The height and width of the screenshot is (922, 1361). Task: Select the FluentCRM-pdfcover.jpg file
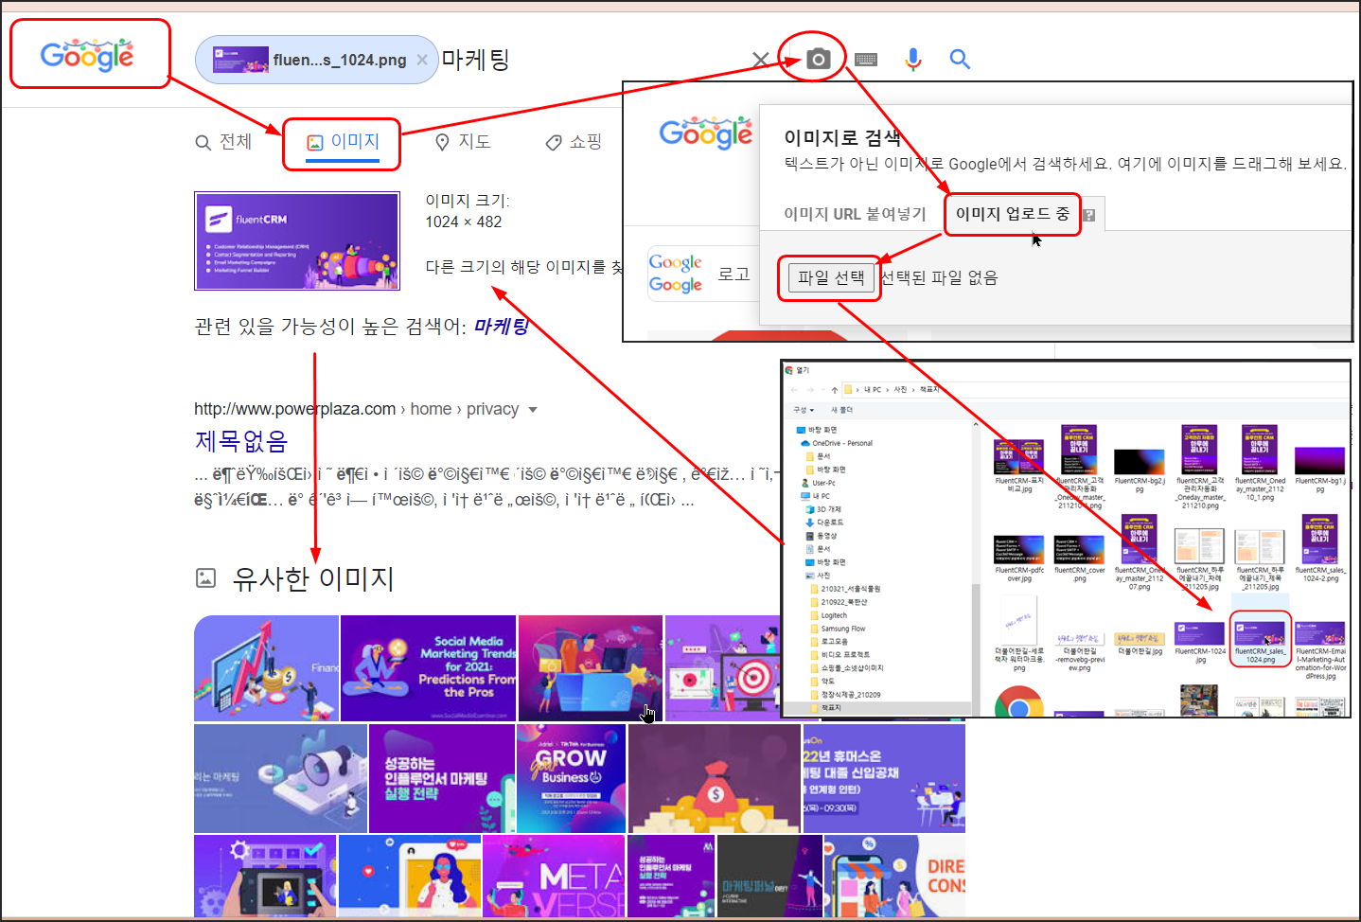point(1019,559)
